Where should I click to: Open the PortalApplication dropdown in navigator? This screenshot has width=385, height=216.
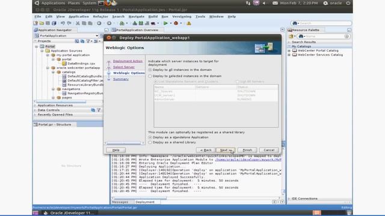point(97,36)
